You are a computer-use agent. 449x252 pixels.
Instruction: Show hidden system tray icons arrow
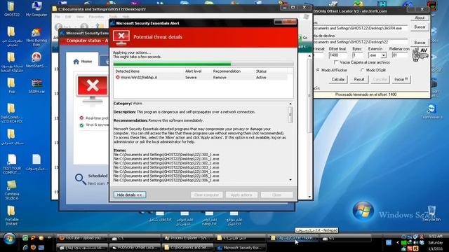tap(398, 243)
